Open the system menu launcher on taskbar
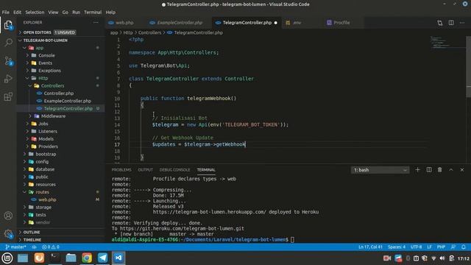The image size is (471, 265). 7,258
